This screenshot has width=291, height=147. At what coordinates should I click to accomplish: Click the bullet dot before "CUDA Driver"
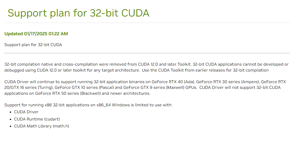click(11, 112)
